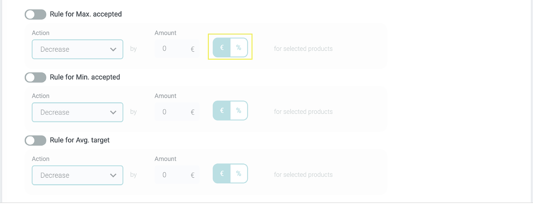Image resolution: width=533 pixels, height=204 pixels.
Task: Enable the Rule for Avg. target toggle
Action: click(36, 140)
